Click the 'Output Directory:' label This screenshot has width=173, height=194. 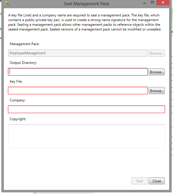23,63
